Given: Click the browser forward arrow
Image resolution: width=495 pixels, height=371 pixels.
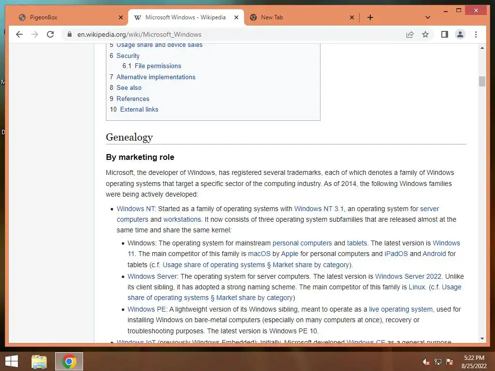Looking at the screenshot, I should point(35,34).
